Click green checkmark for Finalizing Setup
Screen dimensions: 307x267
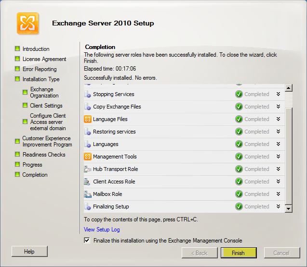pos(239,206)
